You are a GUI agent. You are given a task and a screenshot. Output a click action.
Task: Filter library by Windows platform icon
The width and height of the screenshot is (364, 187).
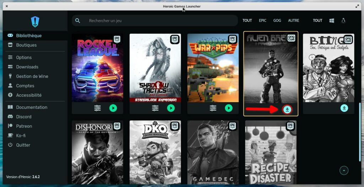(332, 21)
